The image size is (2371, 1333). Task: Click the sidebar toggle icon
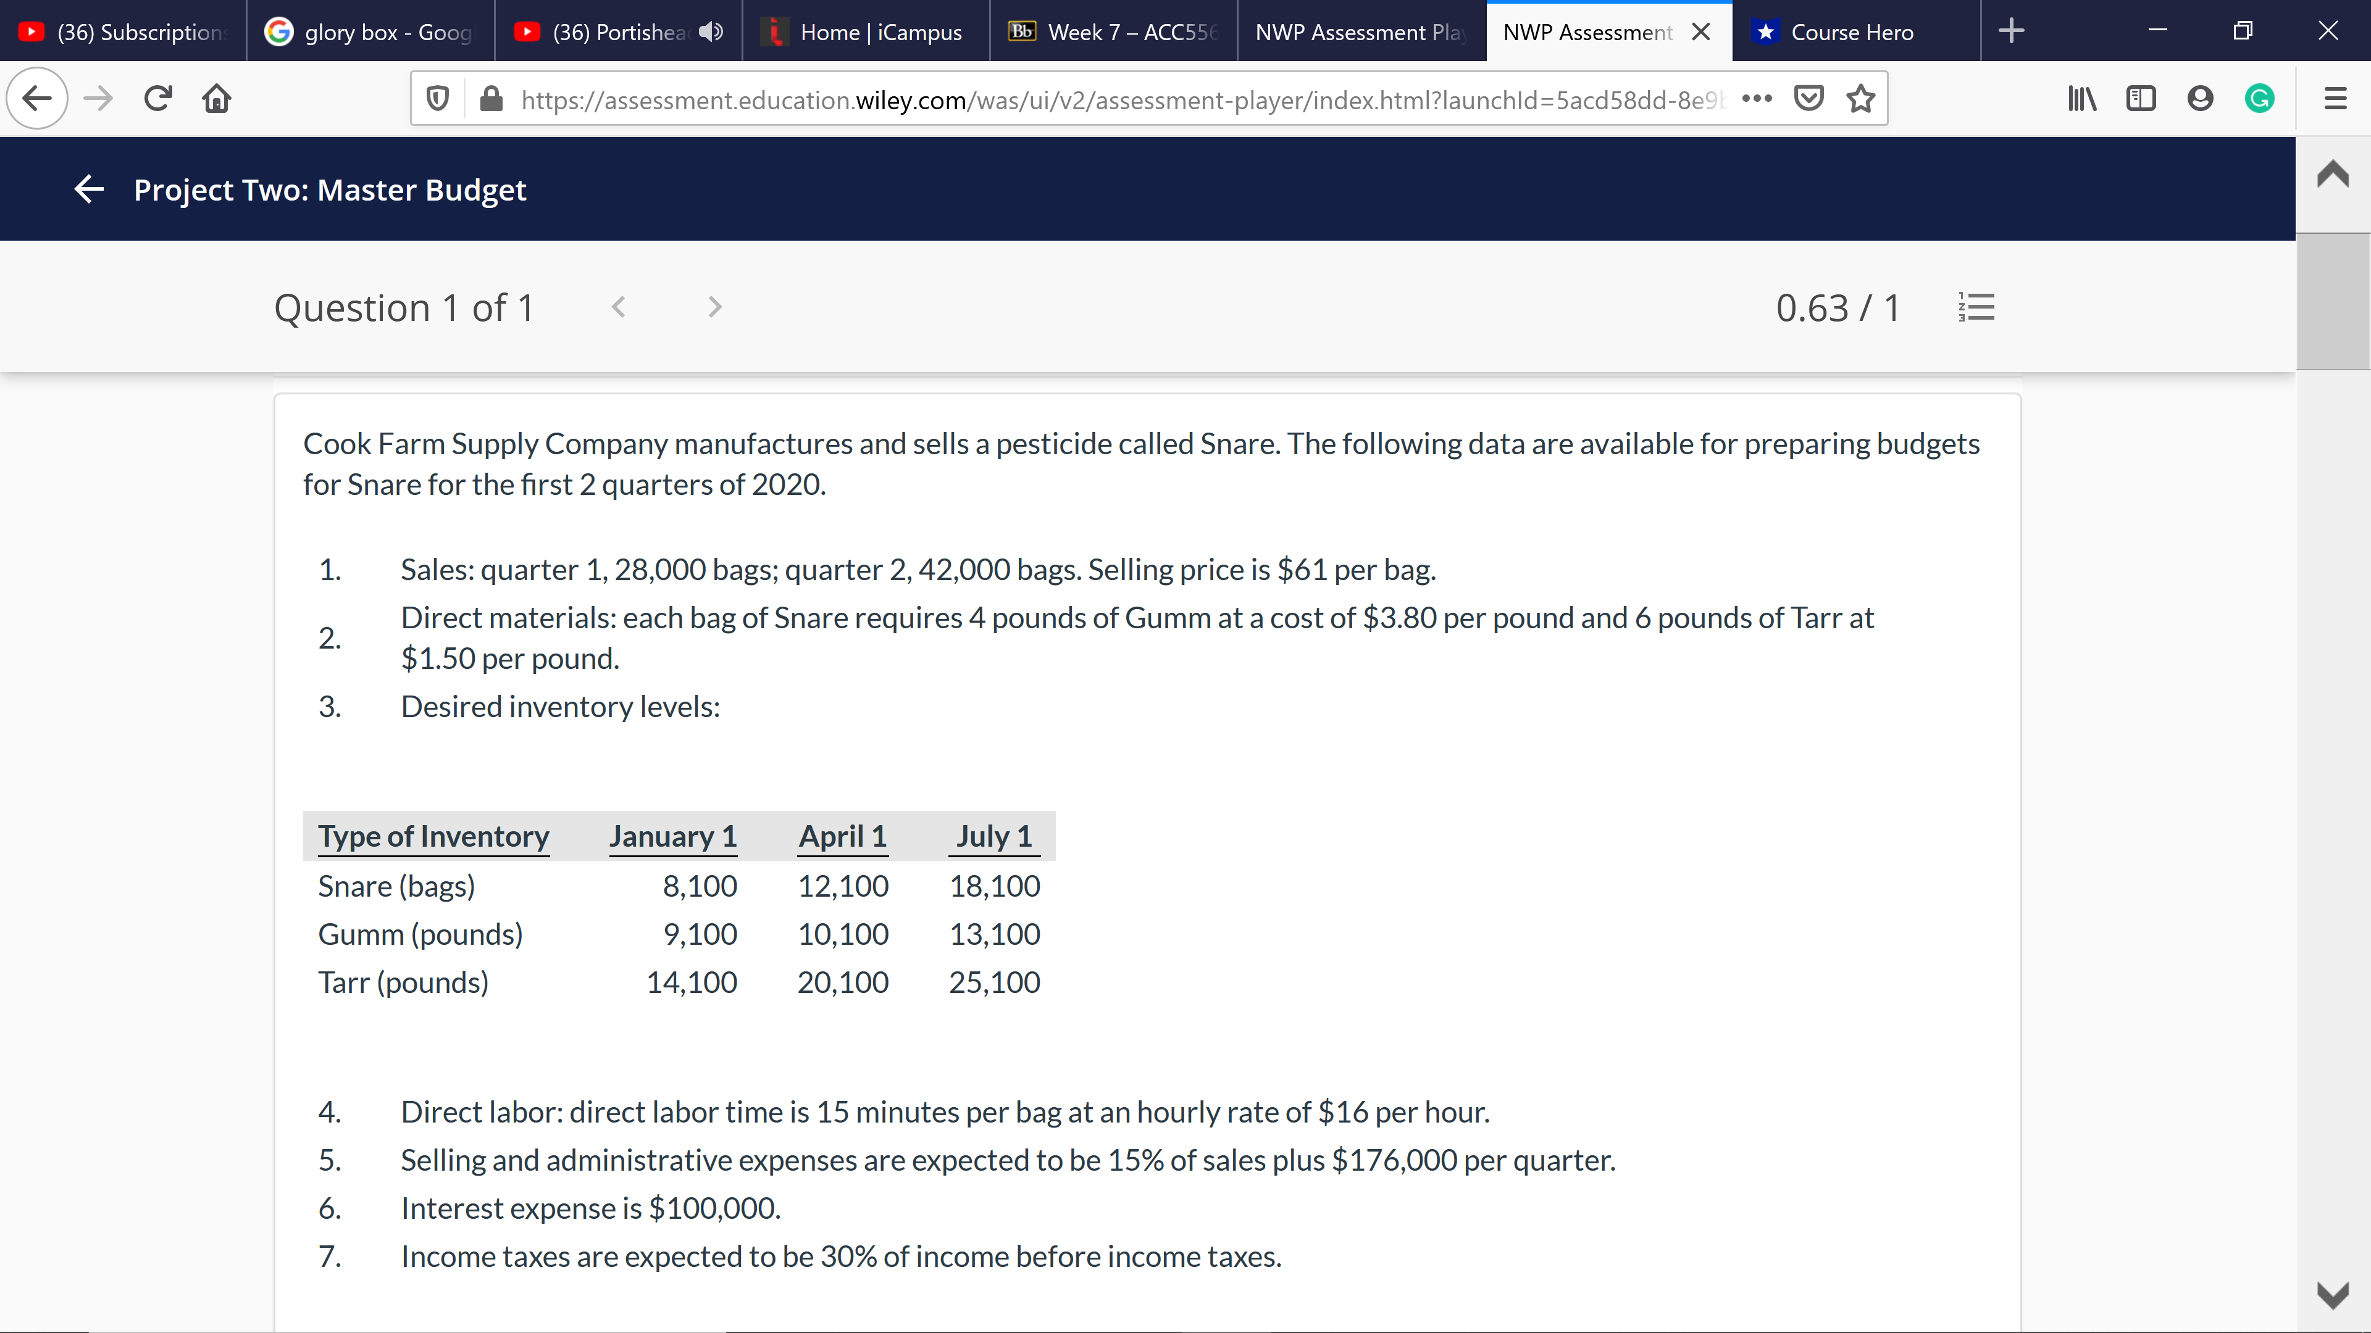(2142, 99)
